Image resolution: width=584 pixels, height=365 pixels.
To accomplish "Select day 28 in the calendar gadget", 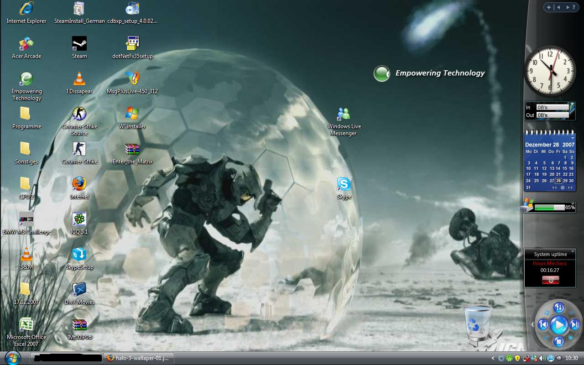I will point(558,181).
